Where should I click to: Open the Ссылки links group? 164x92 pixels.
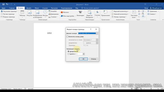(x=97, y=14)
